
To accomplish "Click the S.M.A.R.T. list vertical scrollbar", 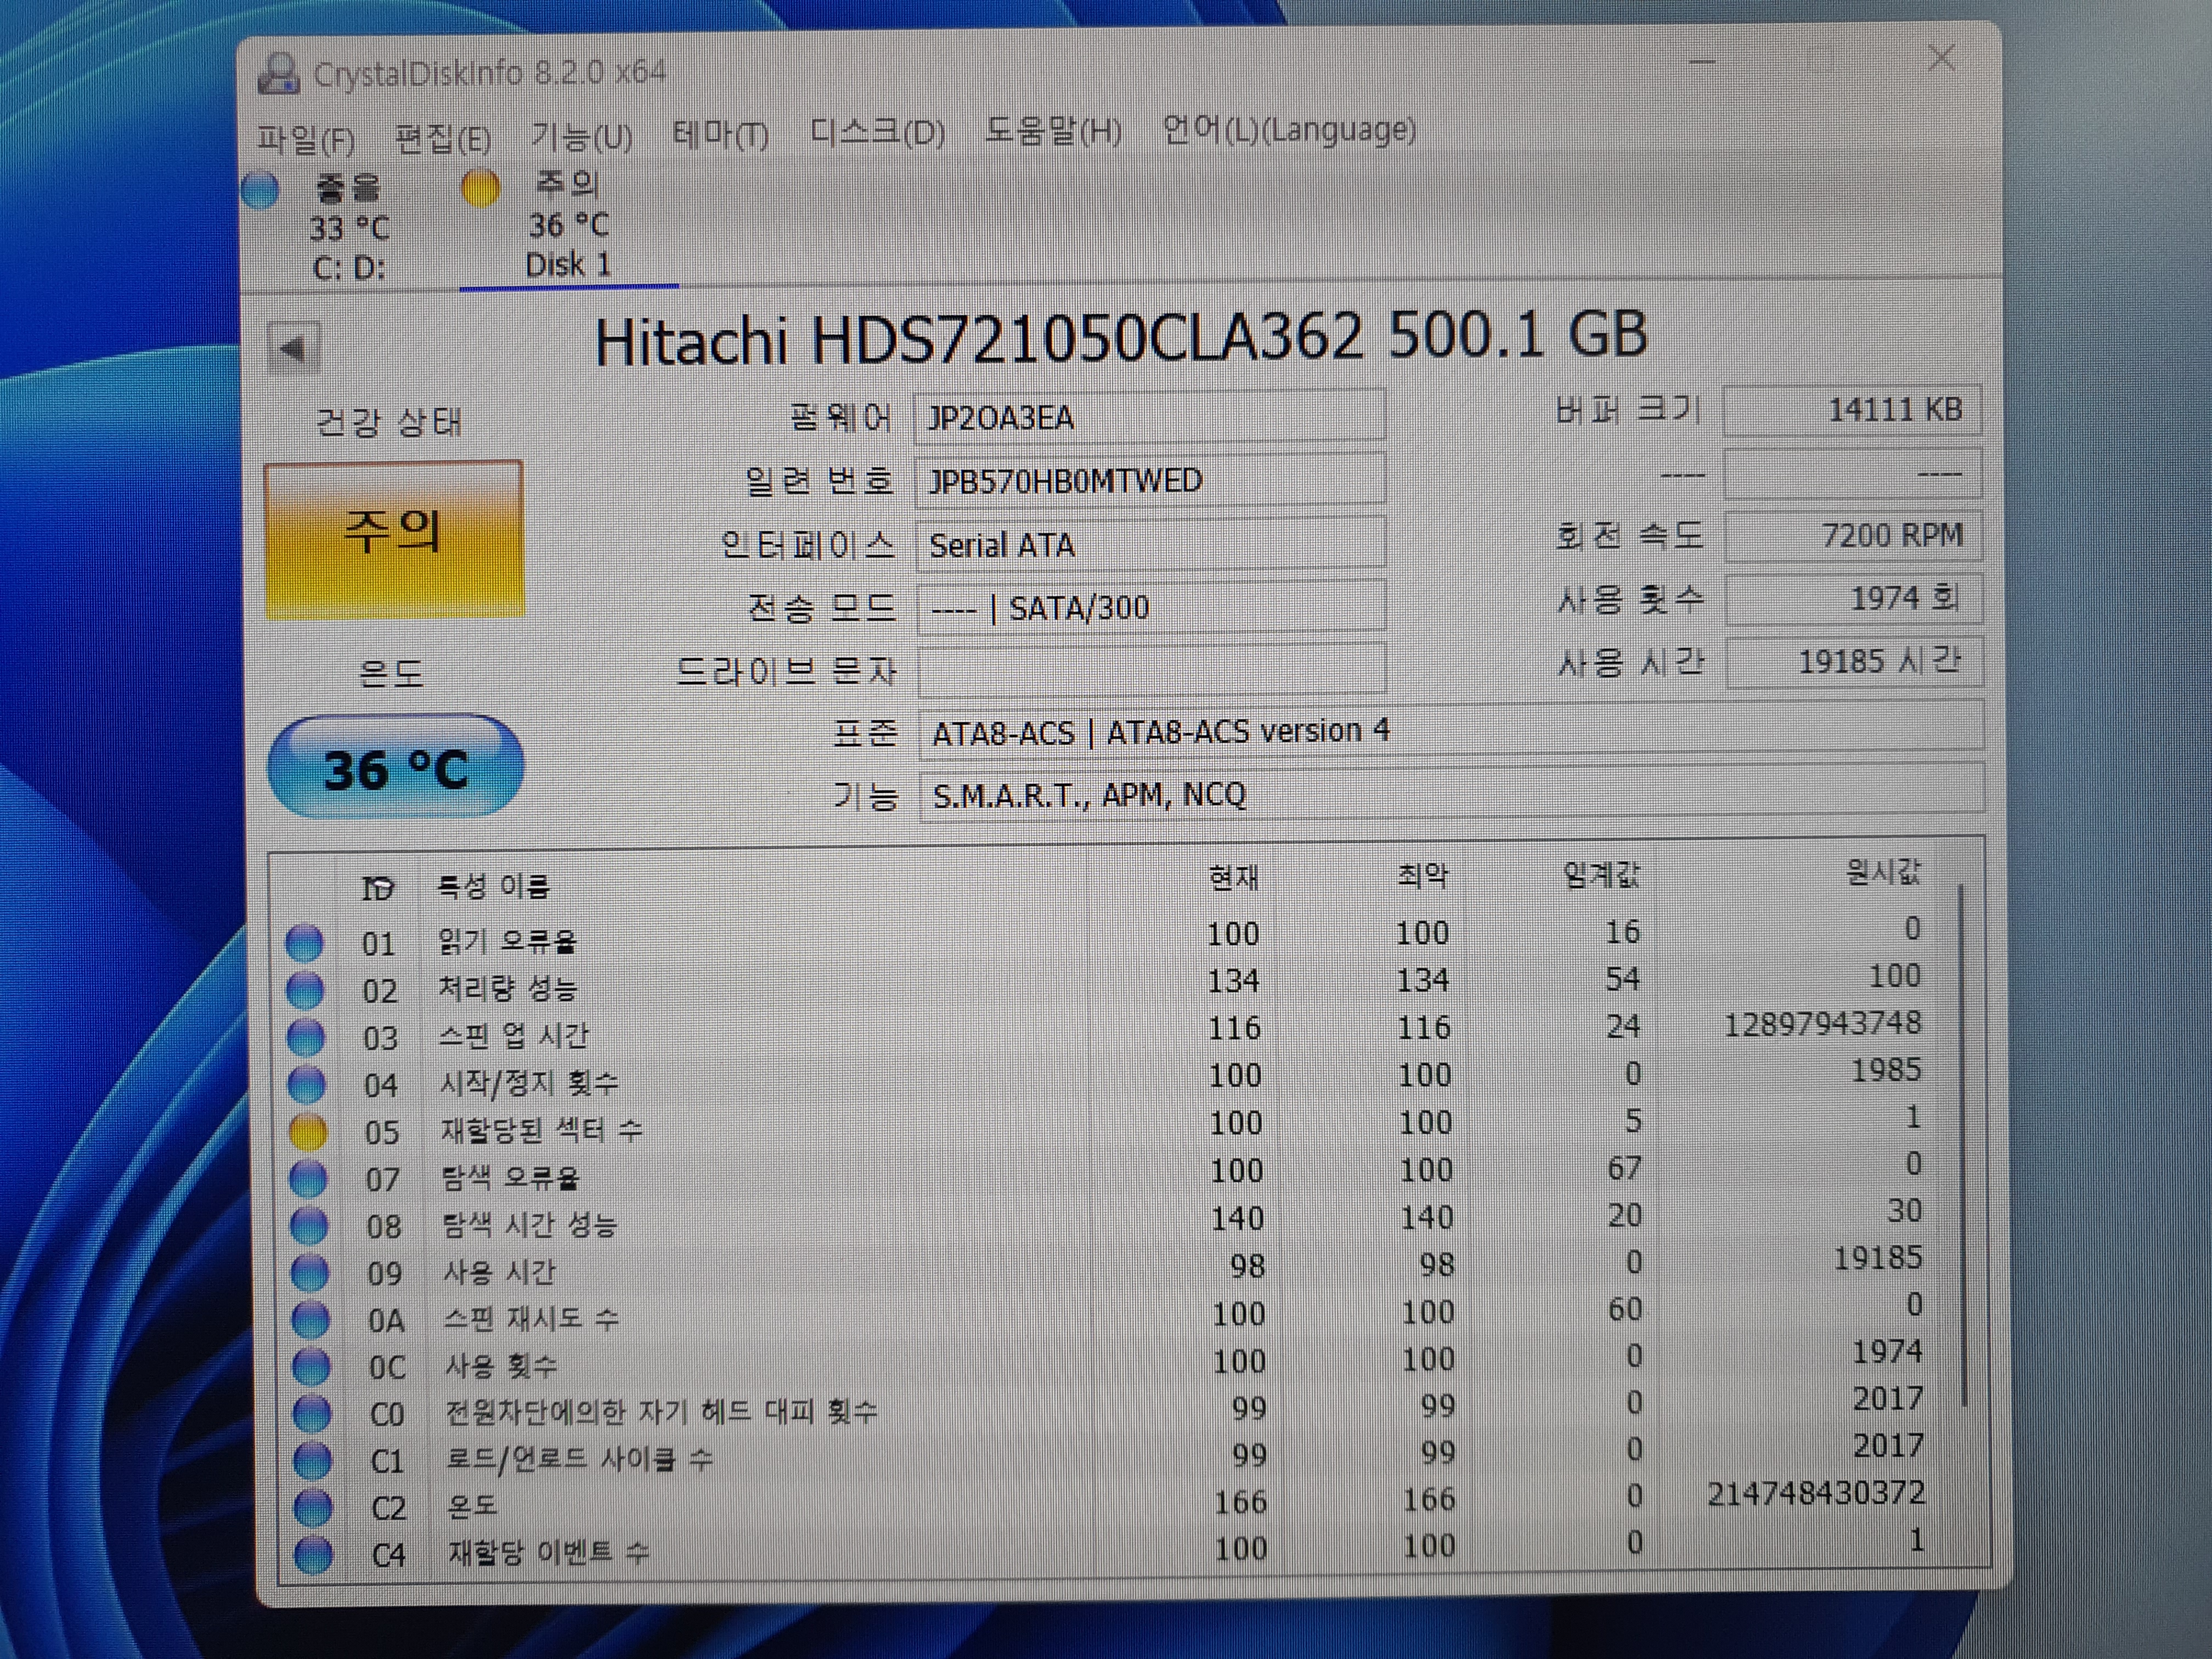I will (1962, 1140).
